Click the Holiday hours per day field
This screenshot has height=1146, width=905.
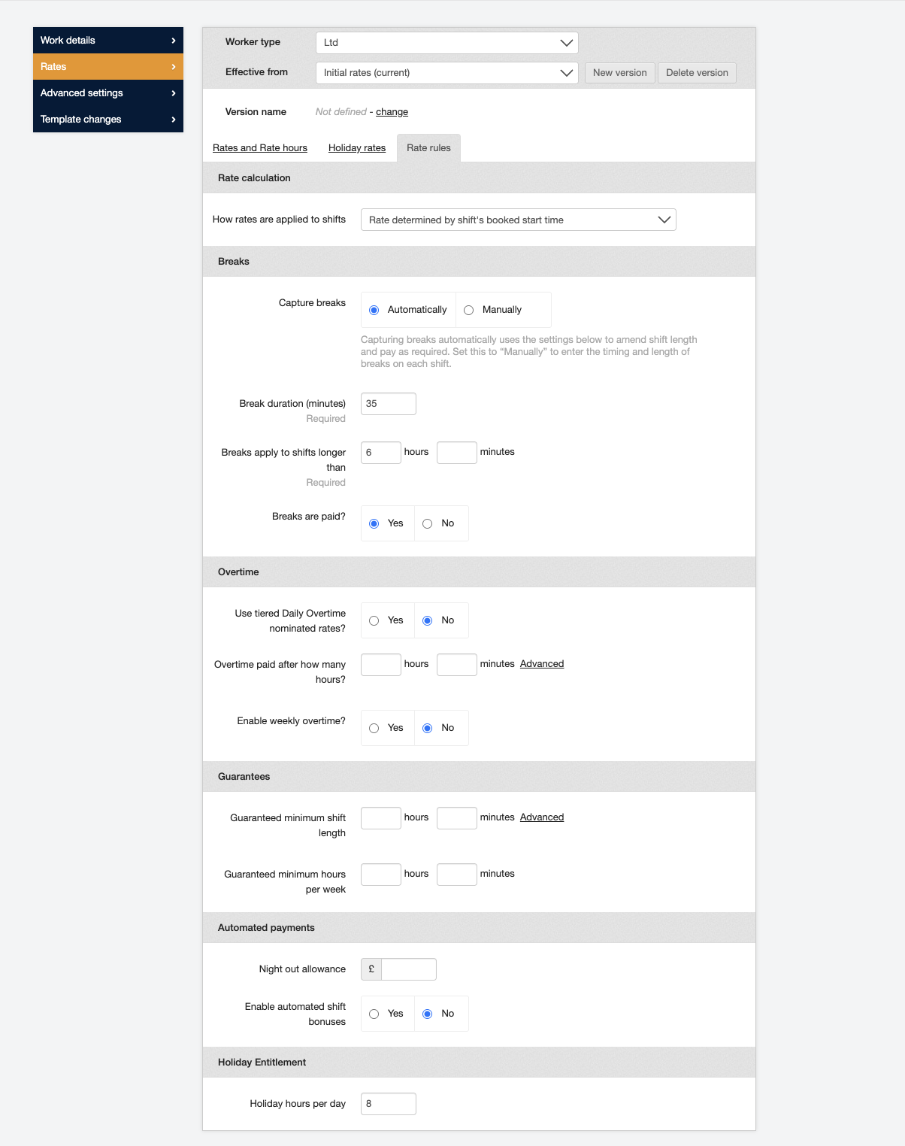pos(388,1104)
